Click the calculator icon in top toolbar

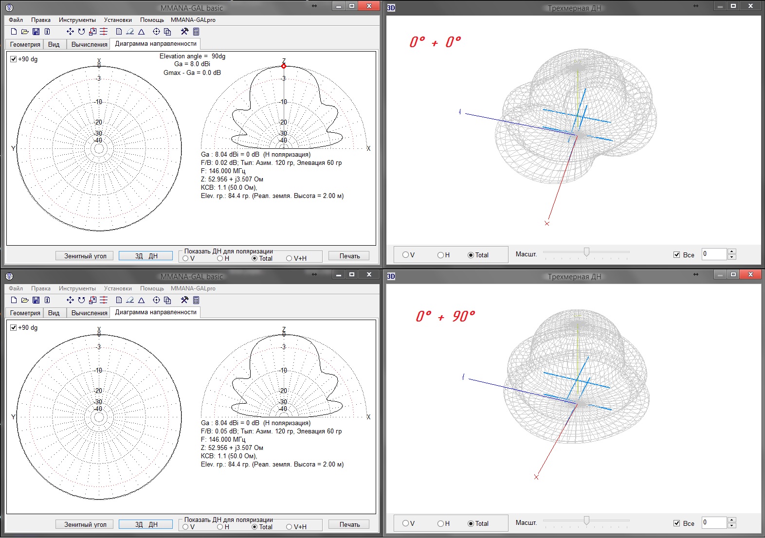pos(196,32)
